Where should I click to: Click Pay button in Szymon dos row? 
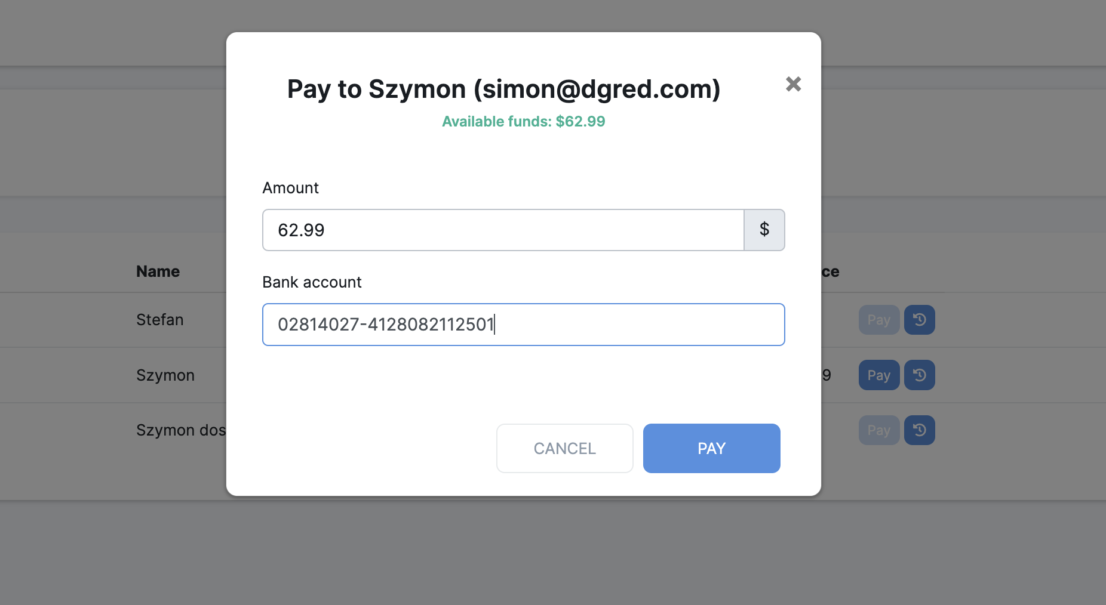pyautogui.click(x=878, y=430)
